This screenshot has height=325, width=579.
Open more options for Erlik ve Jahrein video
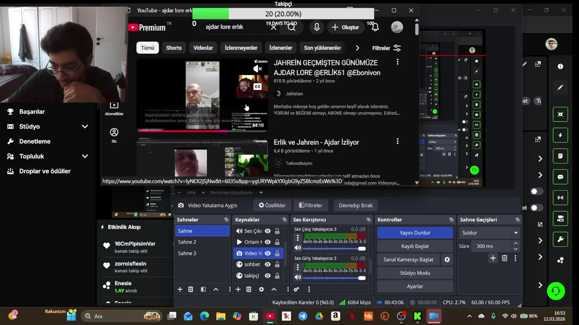coord(398,141)
